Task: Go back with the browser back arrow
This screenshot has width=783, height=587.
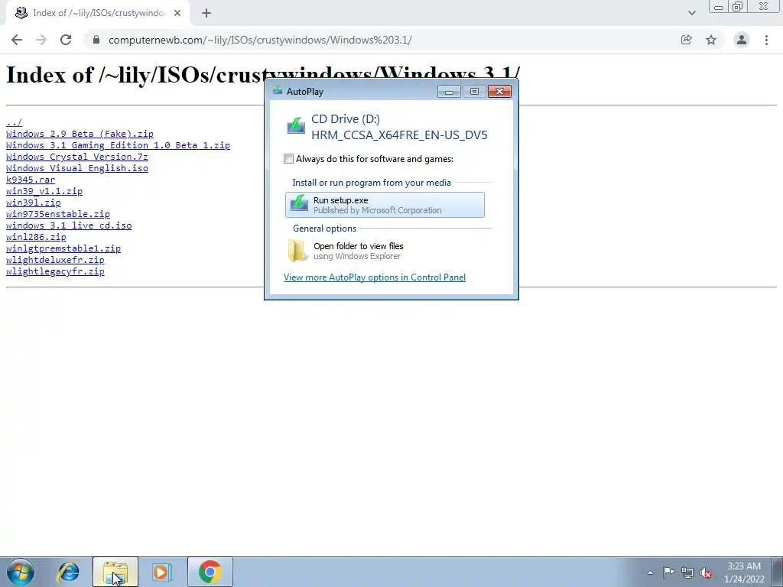Action: click(17, 40)
